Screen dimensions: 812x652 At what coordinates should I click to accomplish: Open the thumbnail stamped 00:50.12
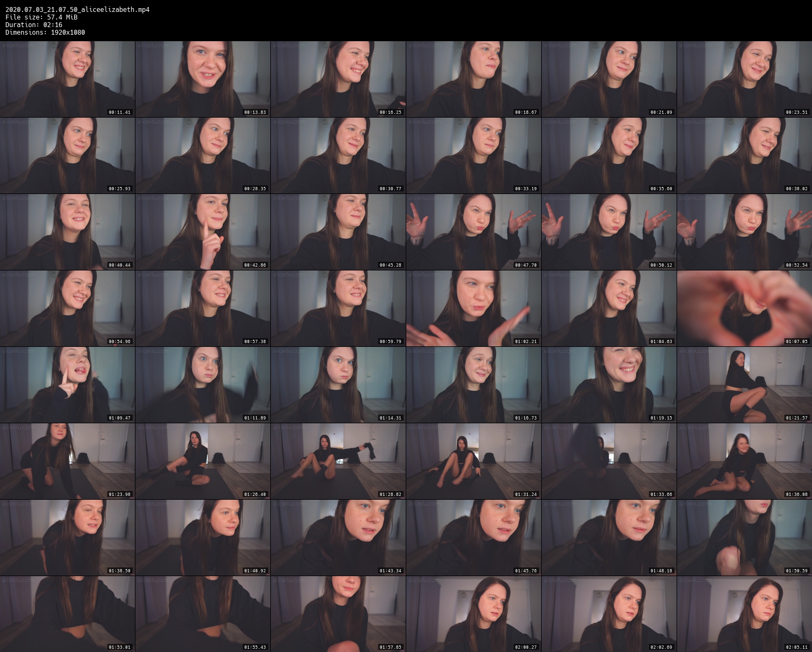click(609, 231)
